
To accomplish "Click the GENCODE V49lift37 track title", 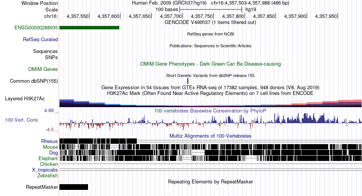I will 210,22.
